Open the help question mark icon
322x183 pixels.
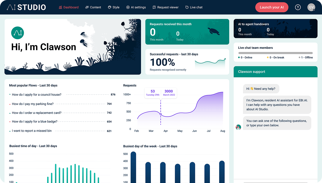(x=298, y=7)
